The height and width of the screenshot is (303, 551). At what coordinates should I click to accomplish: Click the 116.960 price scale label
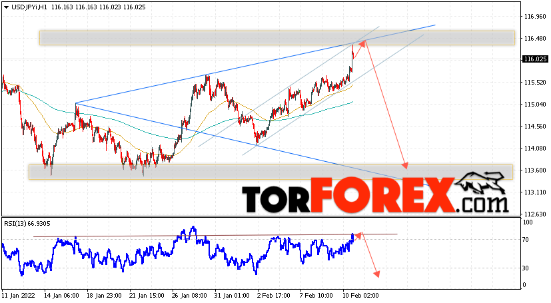point(535,17)
